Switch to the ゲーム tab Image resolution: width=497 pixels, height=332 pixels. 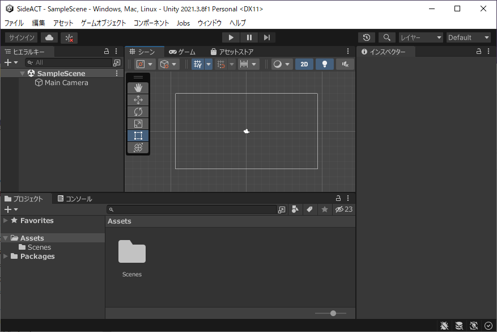[x=182, y=52]
